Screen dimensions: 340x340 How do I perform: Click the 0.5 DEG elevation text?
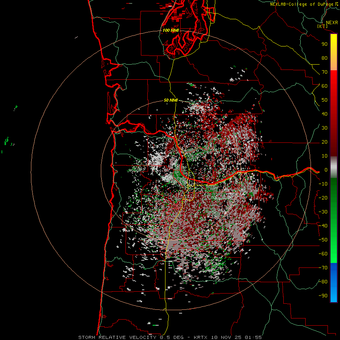[172, 337]
